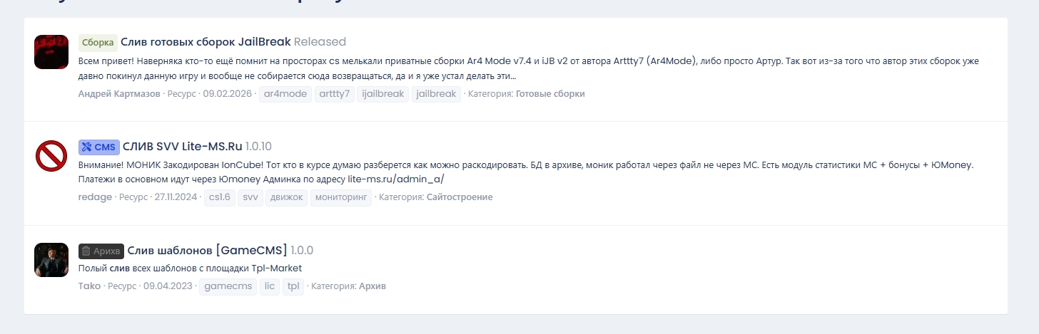Select the ar4mode tag
1039x334 pixels.
[x=285, y=94]
